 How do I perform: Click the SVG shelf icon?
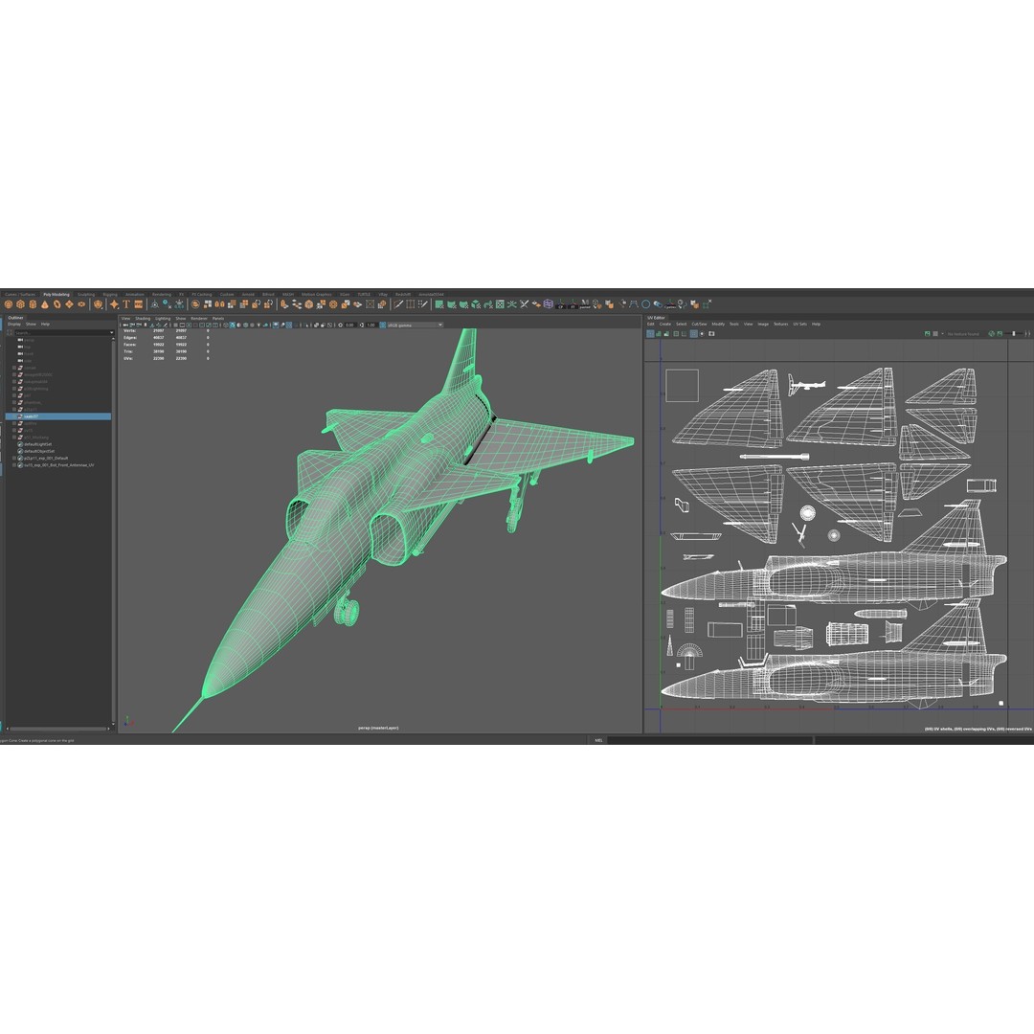139,304
